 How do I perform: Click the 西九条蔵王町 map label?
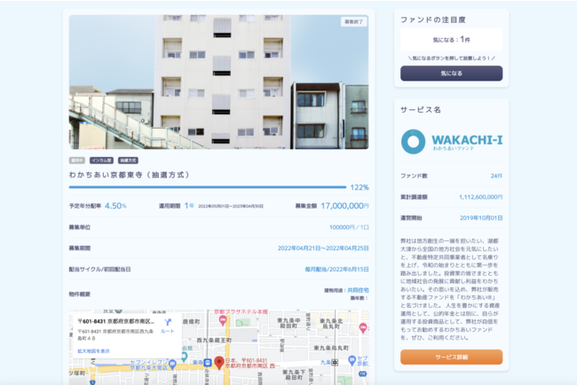(x=214, y=340)
